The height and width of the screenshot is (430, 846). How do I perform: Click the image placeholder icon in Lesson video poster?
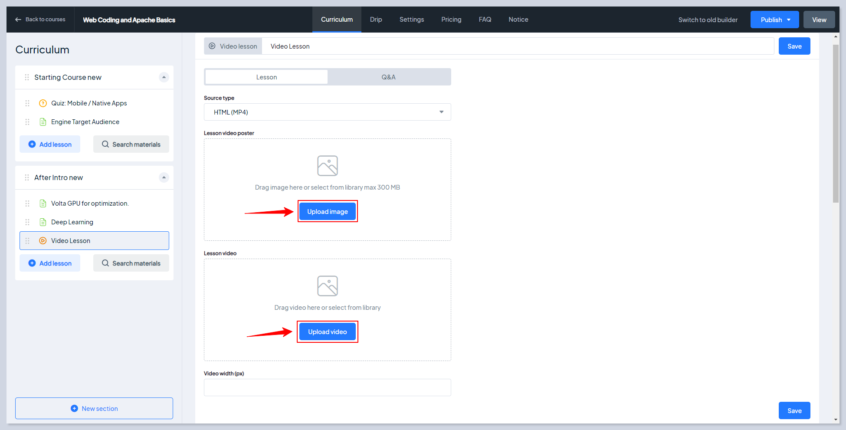pos(327,166)
